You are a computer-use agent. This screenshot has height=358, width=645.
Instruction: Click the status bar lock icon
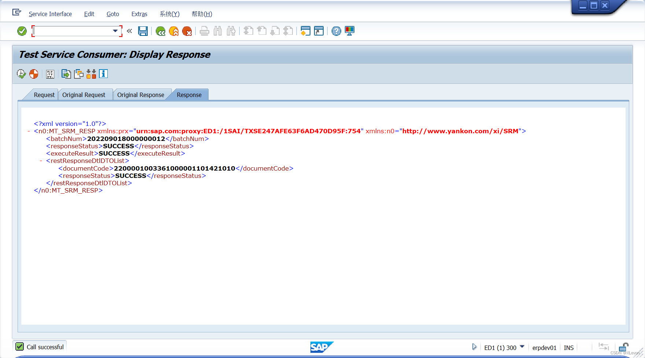click(623, 347)
